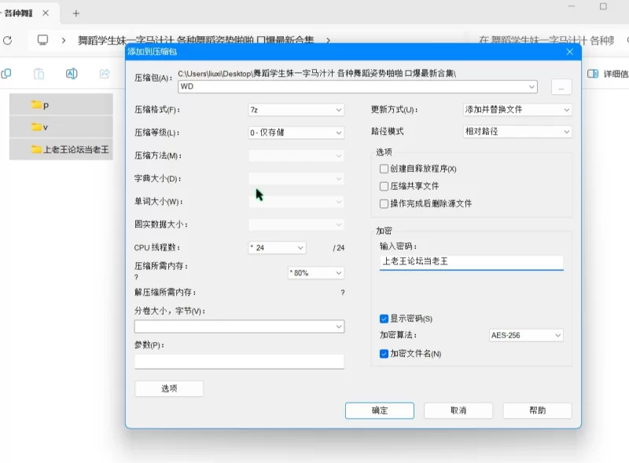629x463 pixels.
Task: Expand the 压缩等级 dropdown
Action: (296, 133)
